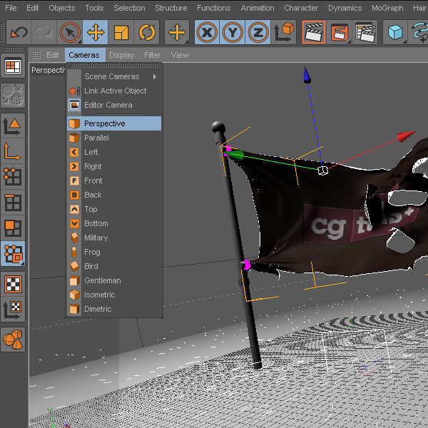The image size is (428, 428).
Task: Toggle the coordinate system icon
Action: pyautogui.click(x=284, y=32)
